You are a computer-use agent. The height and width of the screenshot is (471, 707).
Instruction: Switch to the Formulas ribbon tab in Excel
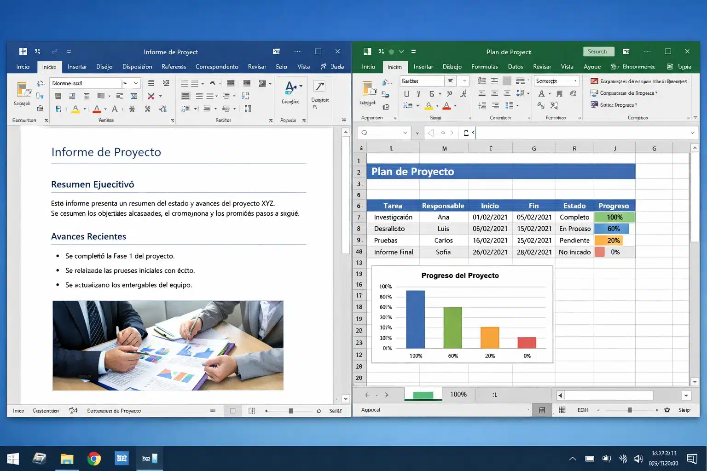coord(484,67)
